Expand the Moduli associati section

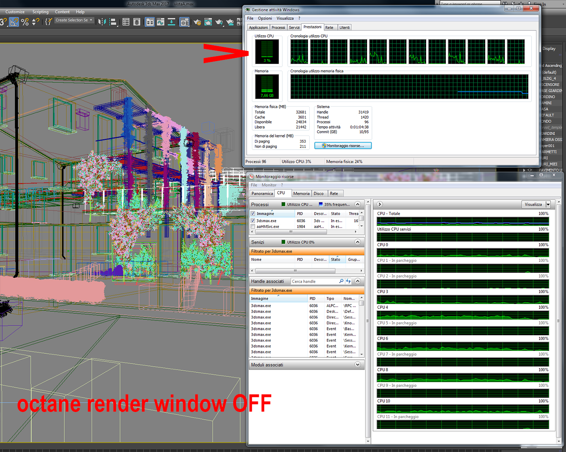pyautogui.click(x=357, y=365)
